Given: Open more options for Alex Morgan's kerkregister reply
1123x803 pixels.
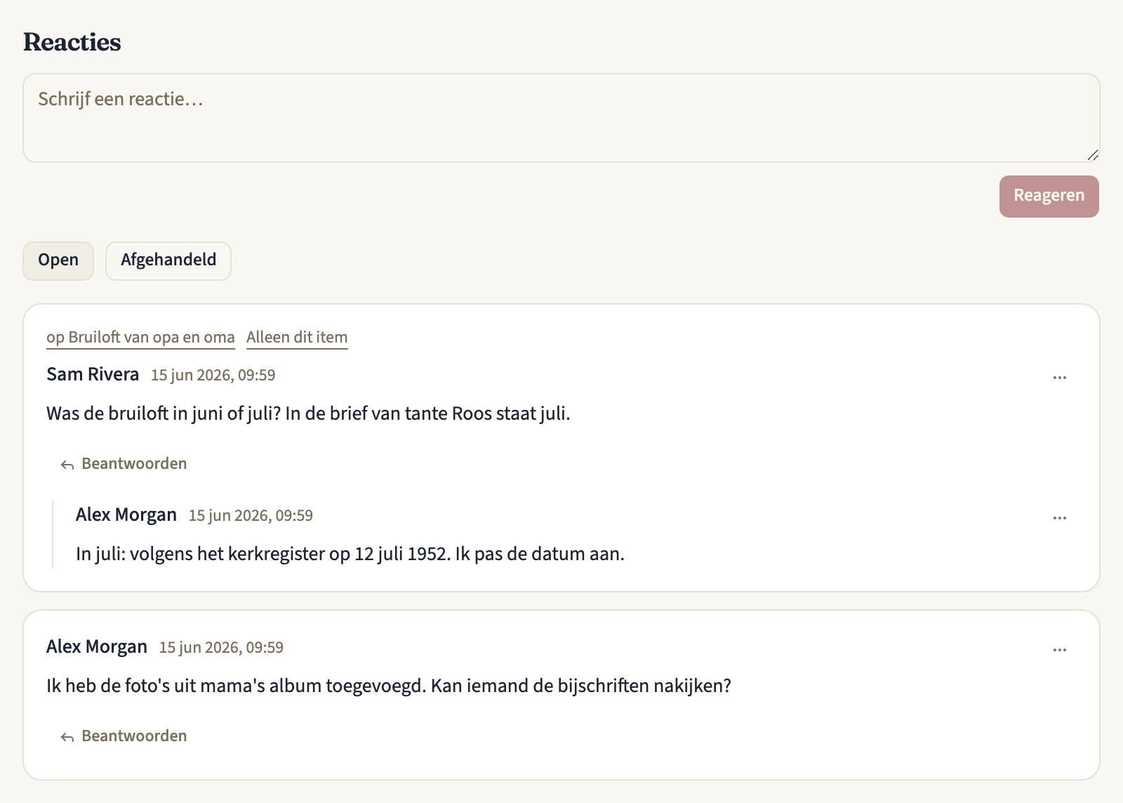Looking at the screenshot, I should click(x=1059, y=517).
